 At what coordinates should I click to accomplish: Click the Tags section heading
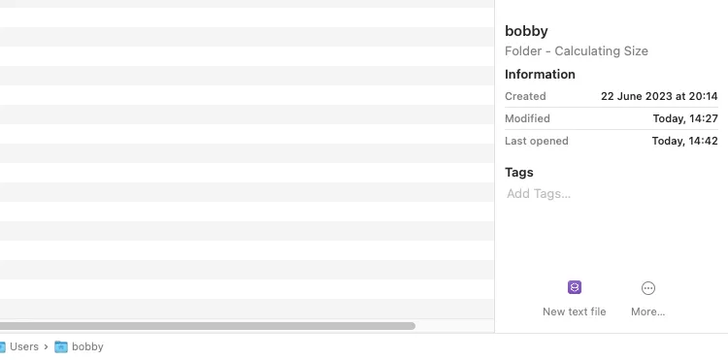point(519,172)
